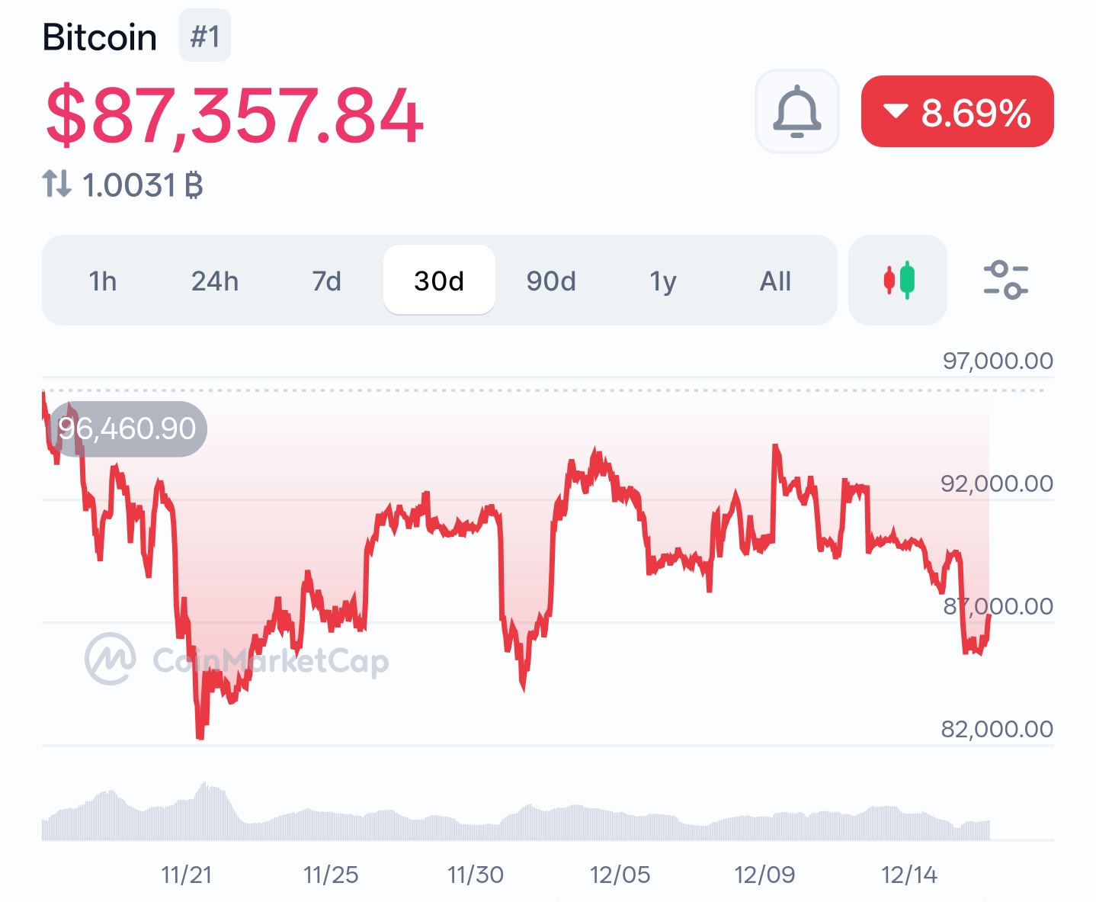Tap the Bitcoin title text
Screen dimensions: 1096x902
100,37
